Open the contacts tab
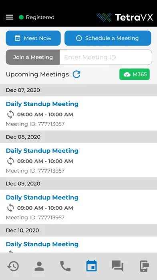157x280 pixels. tap(39, 266)
